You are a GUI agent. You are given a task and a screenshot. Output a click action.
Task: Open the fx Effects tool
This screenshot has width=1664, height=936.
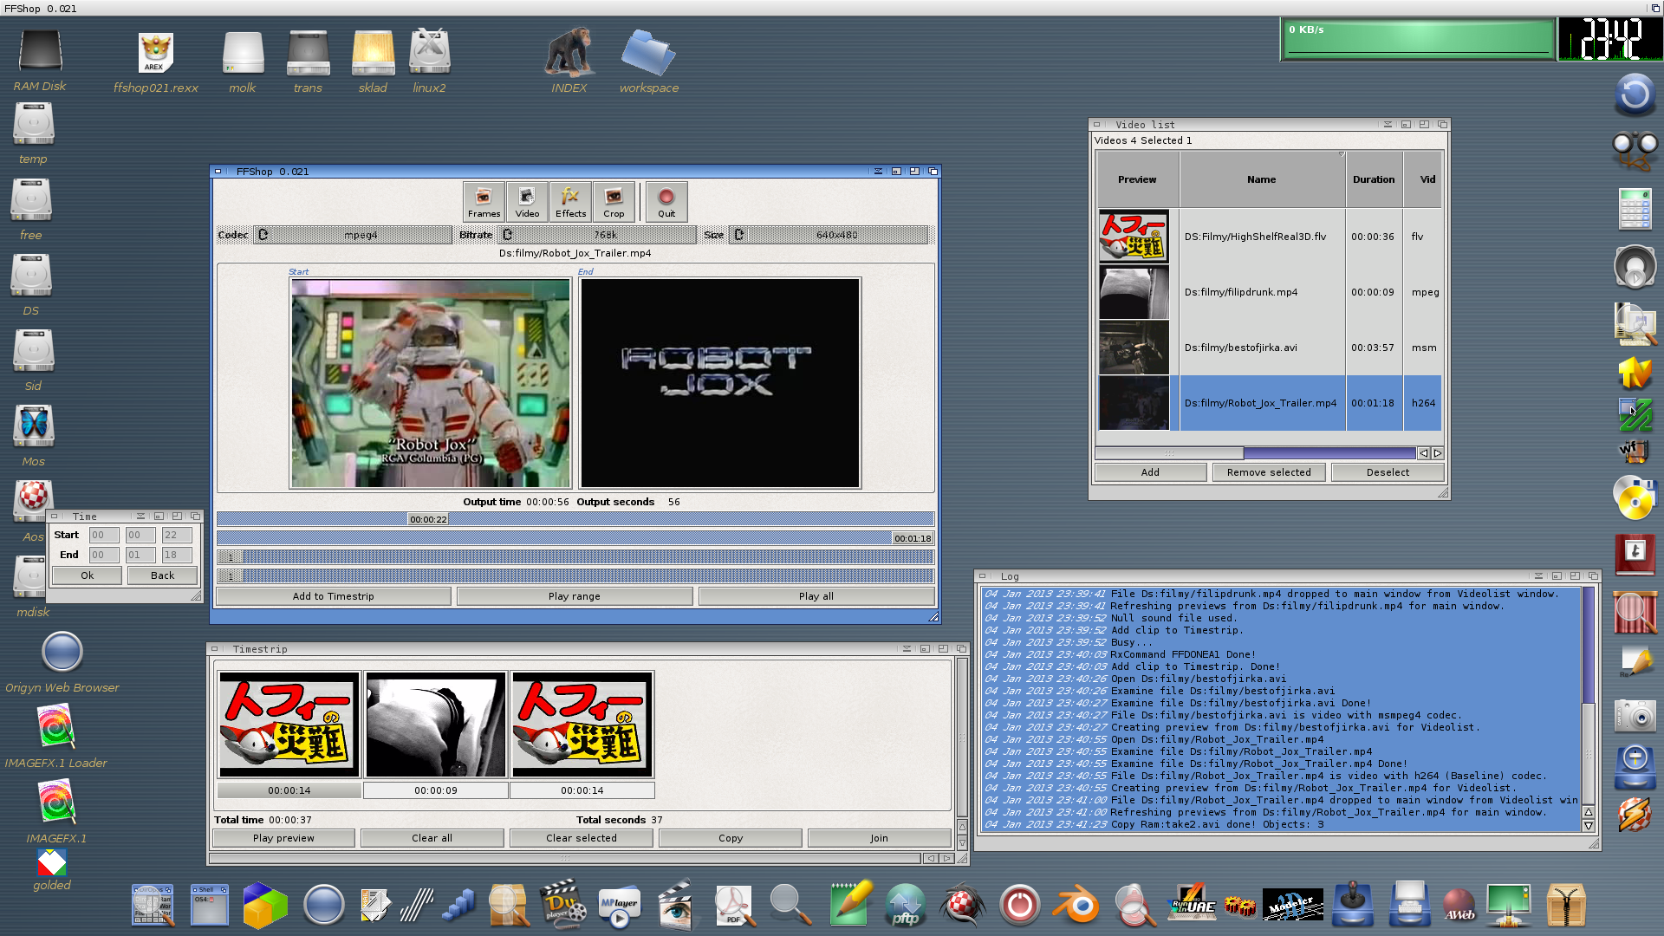[x=570, y=201]
